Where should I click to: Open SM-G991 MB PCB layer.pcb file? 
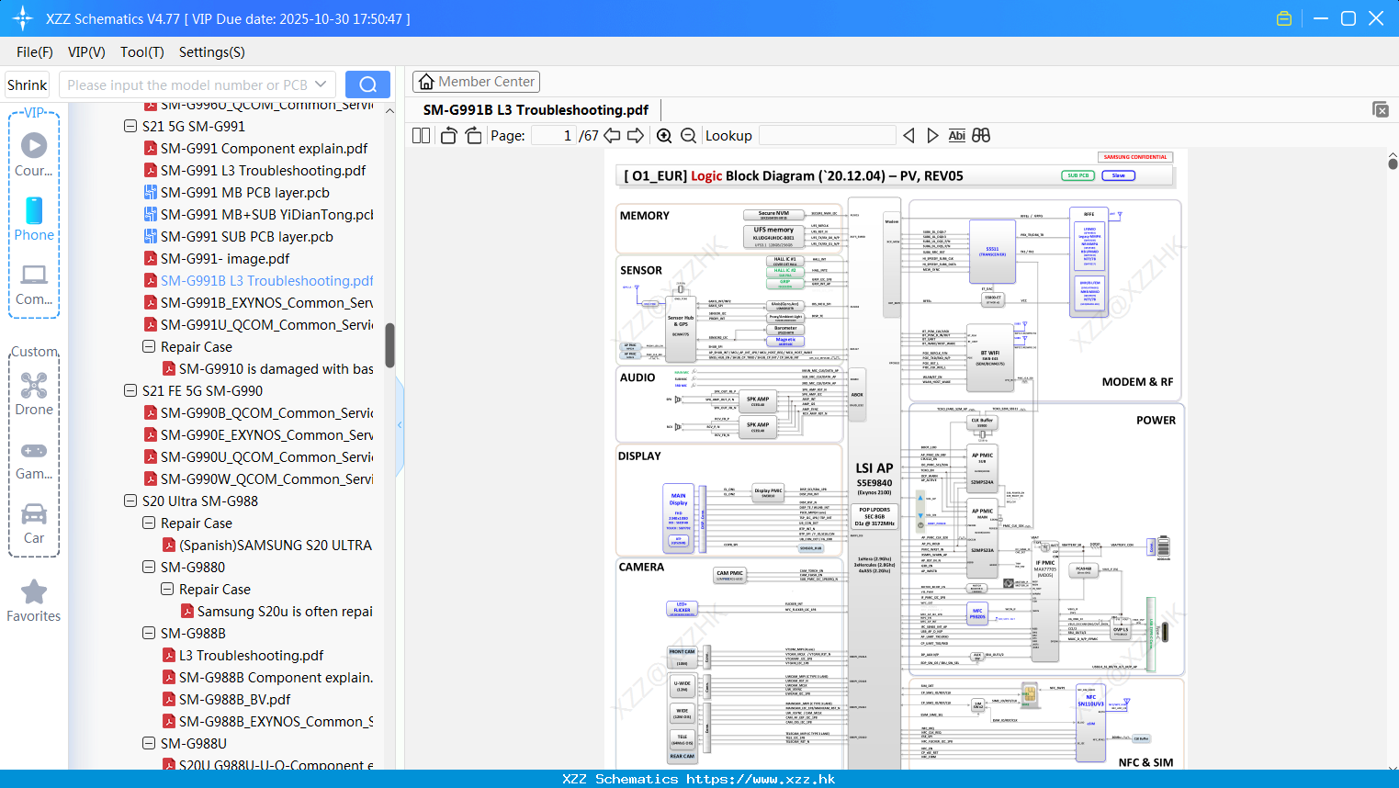pos(244,193)
